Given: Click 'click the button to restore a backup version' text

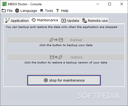Looking at the screenshot, I should point(66,63).
